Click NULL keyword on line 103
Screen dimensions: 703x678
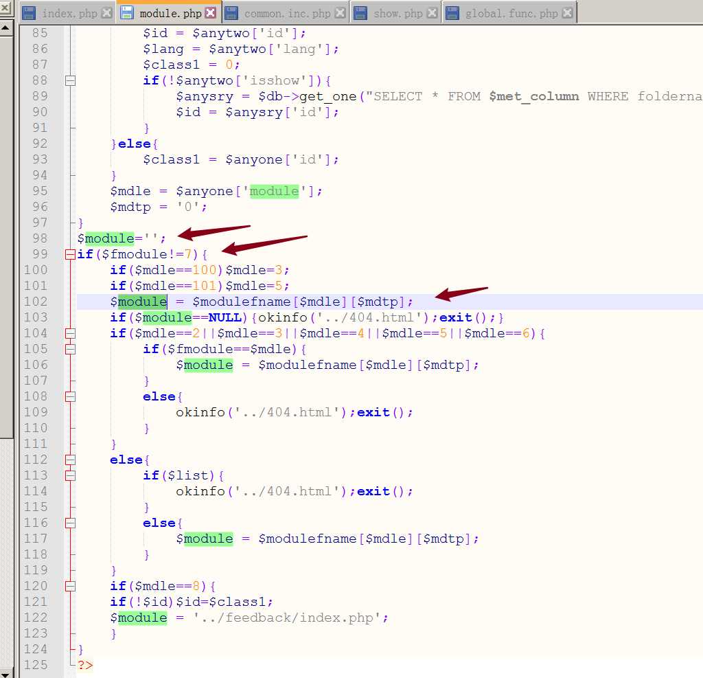point(225,317)
